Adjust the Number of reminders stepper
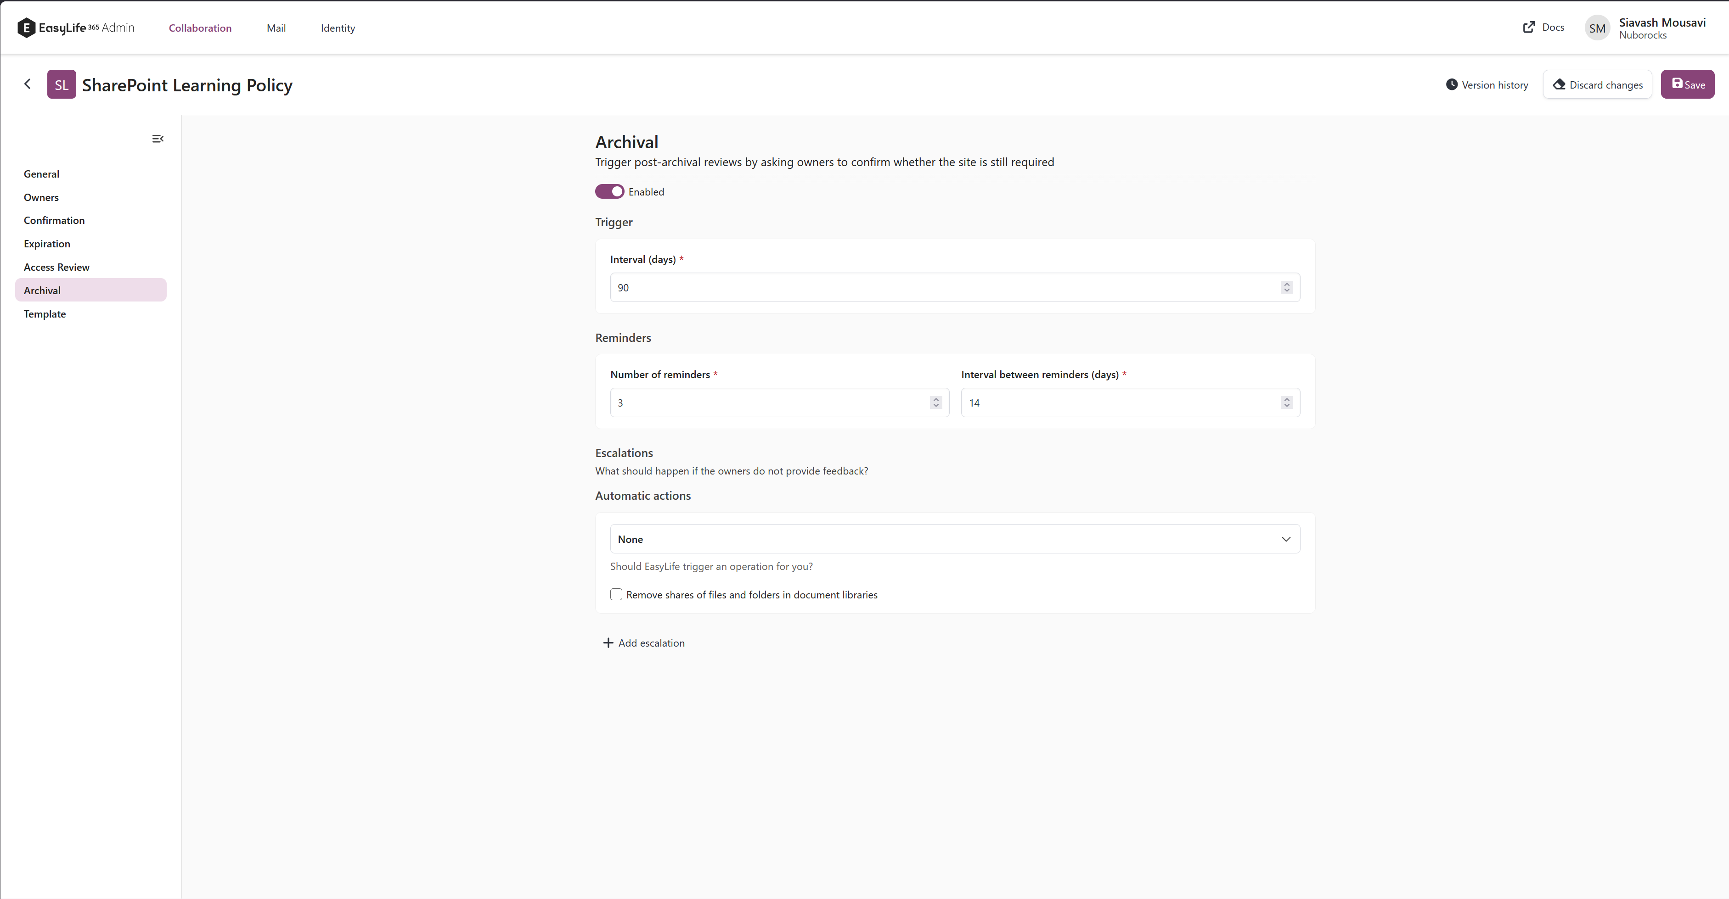The width and height of the screenshot is (1729, 899). 935,402
